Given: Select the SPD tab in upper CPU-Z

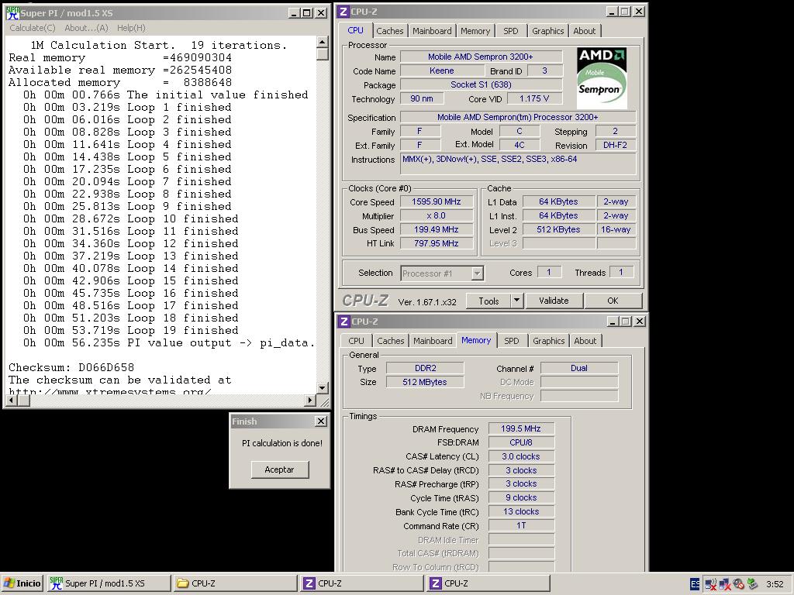Looking at the screenshot, I should click(510, 31).
